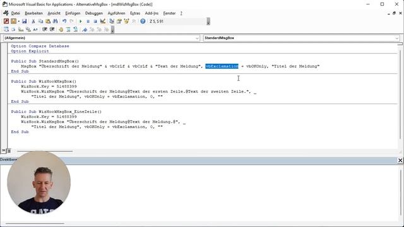Screen dimensions: 404x227
Task: Open the Properties Window
Action: tap(119, 21)
